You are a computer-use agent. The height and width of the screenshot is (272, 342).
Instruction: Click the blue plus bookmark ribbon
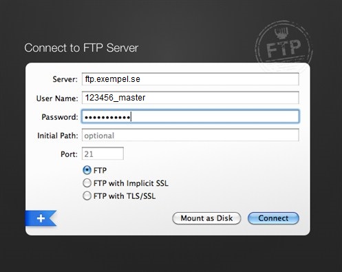pyautogui.click(x=41, y=218)
